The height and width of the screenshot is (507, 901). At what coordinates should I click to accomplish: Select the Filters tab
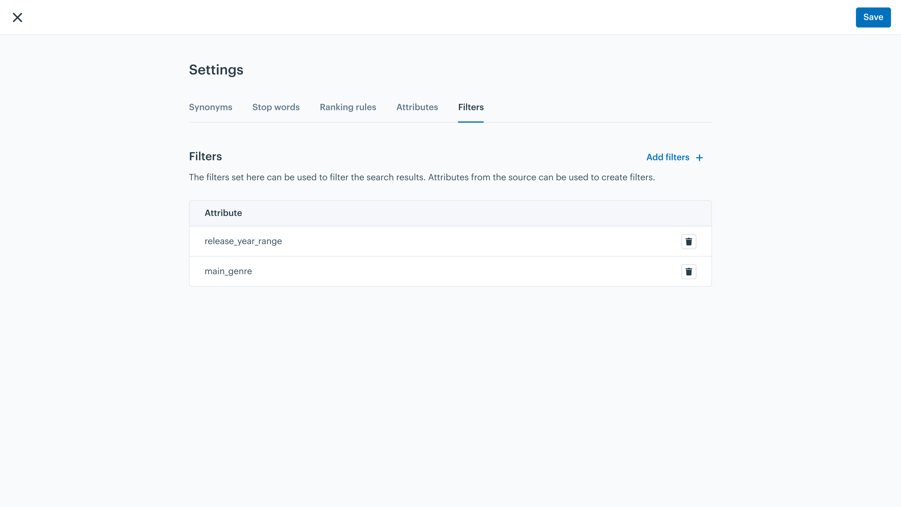click(x=471, y=107)
